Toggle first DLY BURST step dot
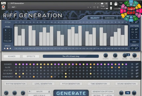Image resolution: width=142 pixels, height=96 pixels. pyautogui.click(x=16, y=74)
